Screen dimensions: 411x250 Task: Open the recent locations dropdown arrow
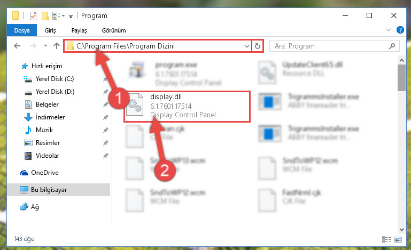coord(45,46)
